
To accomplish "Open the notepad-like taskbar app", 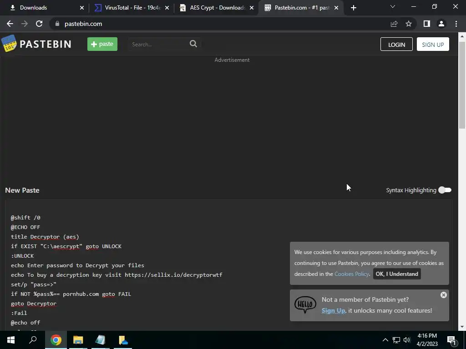I will click(101, 340).
